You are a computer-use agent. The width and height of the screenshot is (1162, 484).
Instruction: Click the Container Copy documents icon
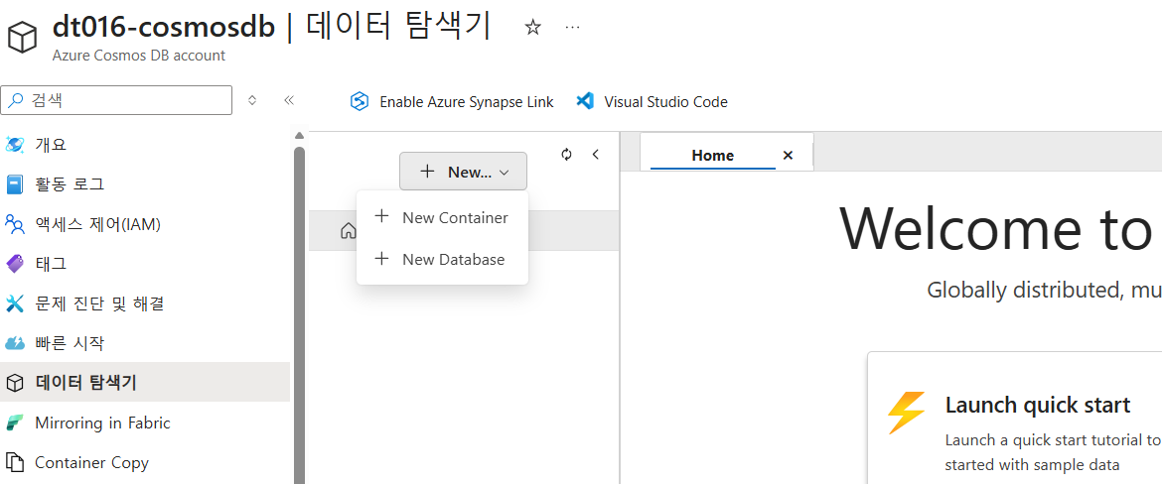15,462
